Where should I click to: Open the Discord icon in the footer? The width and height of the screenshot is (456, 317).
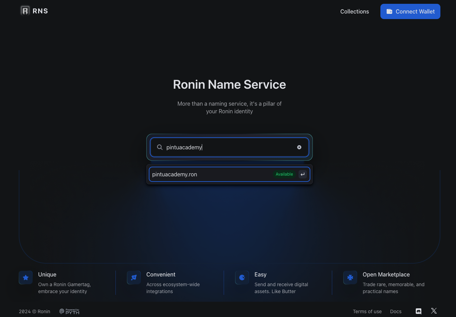click(x=419, y=311)
